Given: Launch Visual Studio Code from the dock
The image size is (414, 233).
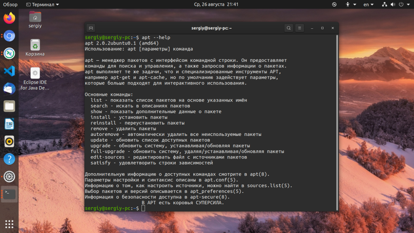Looking at the screenshot, I should pyautogui.click(x=9, y=71).
